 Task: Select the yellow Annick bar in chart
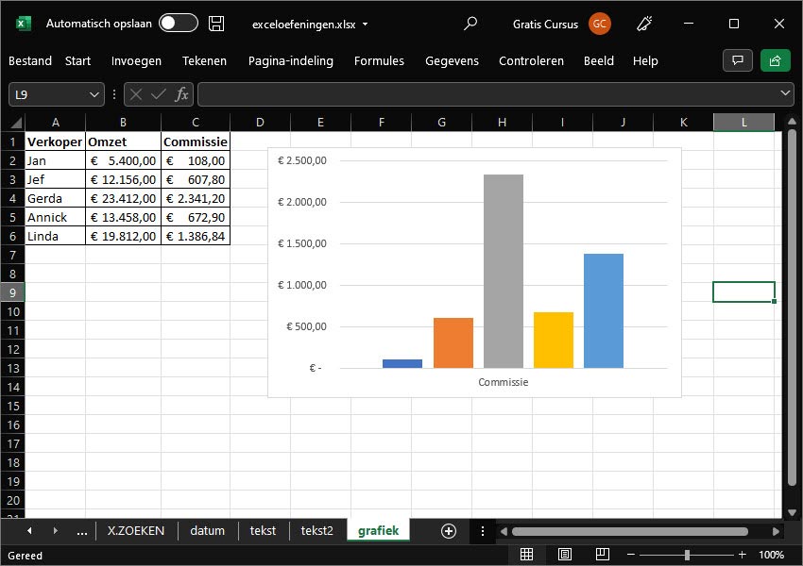[x=554, y=340]
